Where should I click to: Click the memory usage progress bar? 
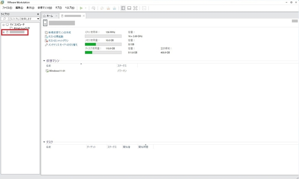click(103, 44)
